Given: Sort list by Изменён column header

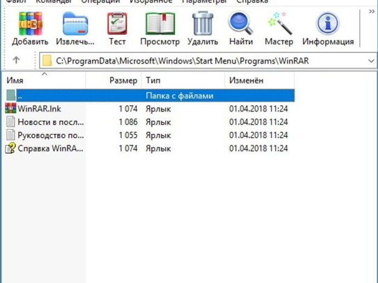Looking at the screenshot, I should click(259, 80).
